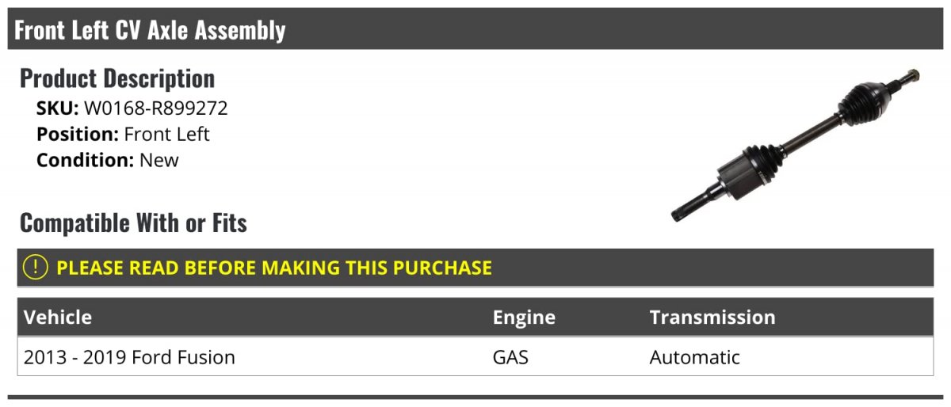951x407 pixels.
Task: Click the yellow warning exclamation icon
Action: tap(36, 268)
